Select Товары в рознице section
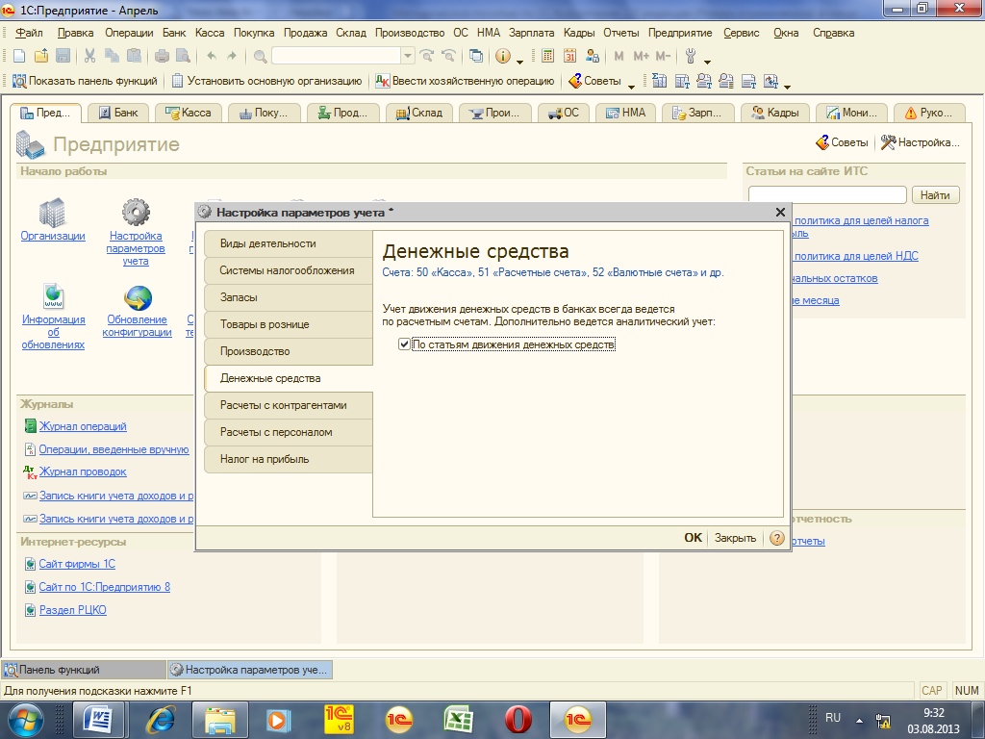Image resolution: width=985 pixels, height=739 pixels. 289,325
